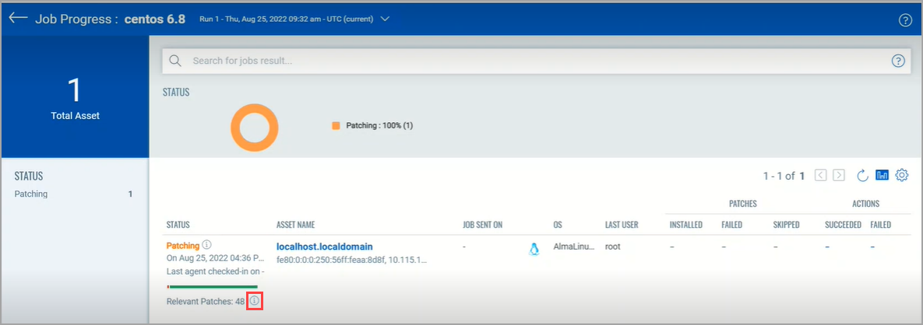Viewport: 923px width, 325px height.
Task: Show info next to Patching status
Action: [x=206, y=244]
